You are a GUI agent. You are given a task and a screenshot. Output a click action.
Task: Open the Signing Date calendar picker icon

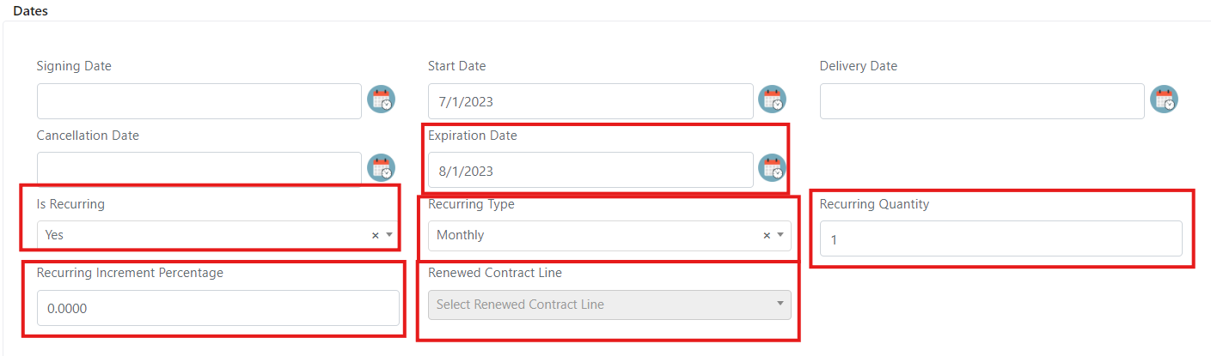(381, 100)
